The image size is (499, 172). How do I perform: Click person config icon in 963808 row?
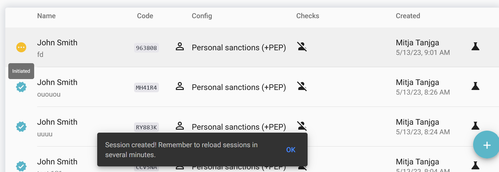coord(180,47)
